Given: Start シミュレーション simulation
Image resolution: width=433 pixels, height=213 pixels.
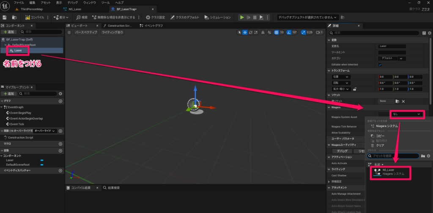Looking at the screenshot, I should [x=218, y=17].
